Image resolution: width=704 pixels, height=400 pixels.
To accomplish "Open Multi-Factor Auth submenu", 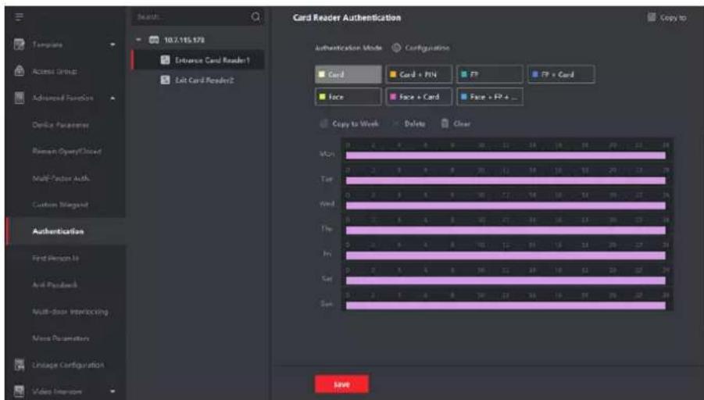I will [61, 178].
